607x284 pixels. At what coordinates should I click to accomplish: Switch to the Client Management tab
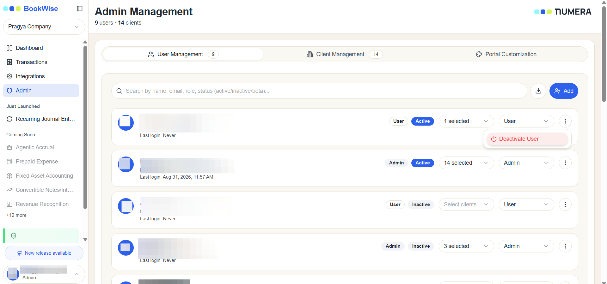point(345,54)
